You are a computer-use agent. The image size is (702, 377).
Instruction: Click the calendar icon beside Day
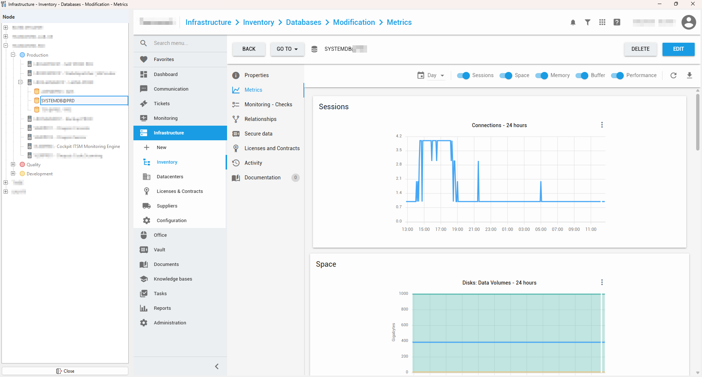click(x=421, y=75)
